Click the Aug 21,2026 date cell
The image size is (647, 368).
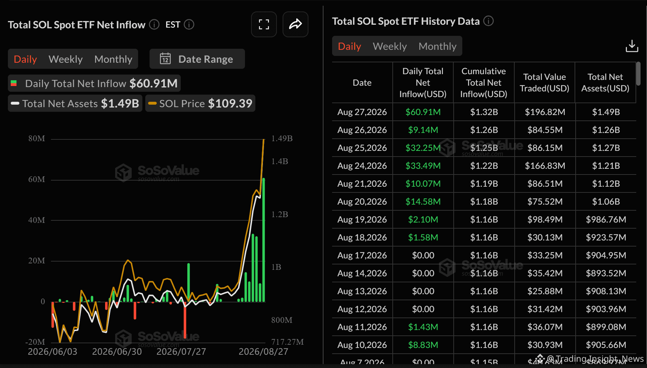pos(362,184)
